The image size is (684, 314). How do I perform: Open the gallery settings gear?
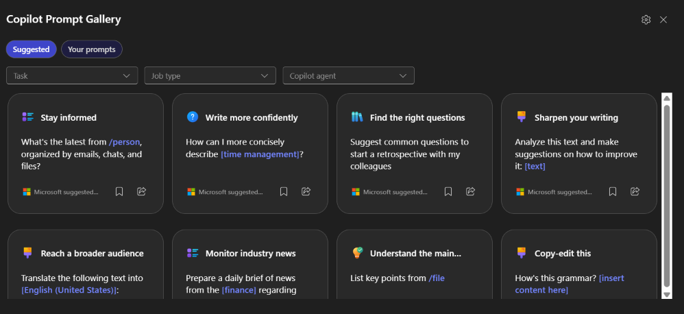click(x=646, y=20)
